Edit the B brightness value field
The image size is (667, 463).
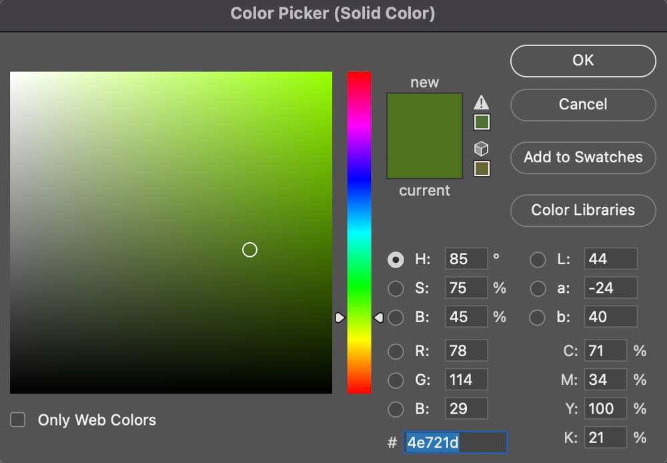tap(466, 317)
